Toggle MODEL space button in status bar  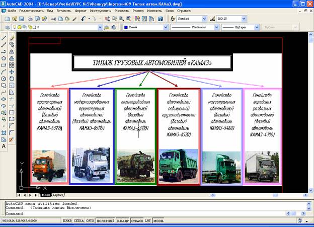[159, 221]
